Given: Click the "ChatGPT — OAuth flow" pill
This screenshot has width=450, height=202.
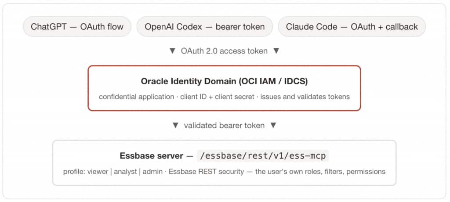Looking at the screenshot, I should click(77, 27).
